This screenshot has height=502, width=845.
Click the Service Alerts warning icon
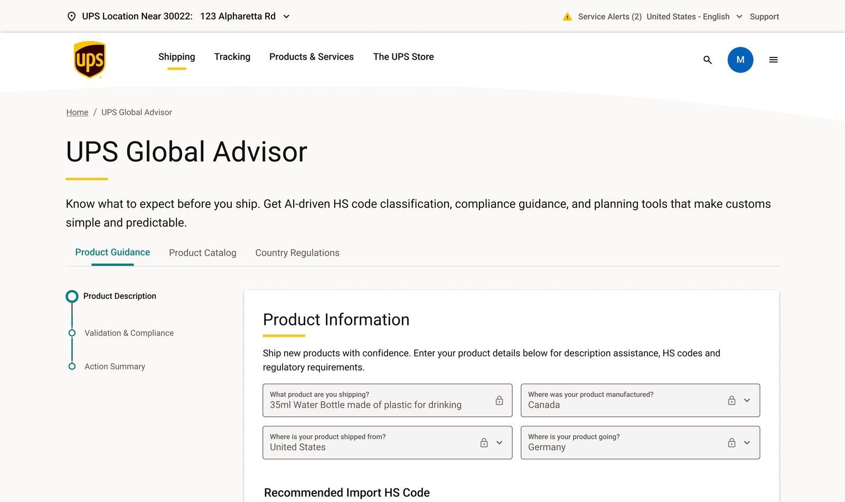(x=567, y=16)
